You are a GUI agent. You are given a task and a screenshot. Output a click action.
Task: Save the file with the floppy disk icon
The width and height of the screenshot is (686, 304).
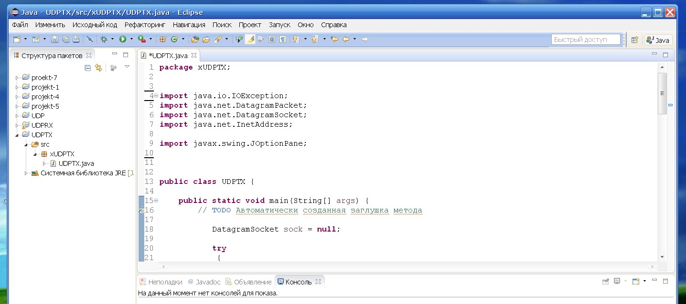tap(54, 40)
